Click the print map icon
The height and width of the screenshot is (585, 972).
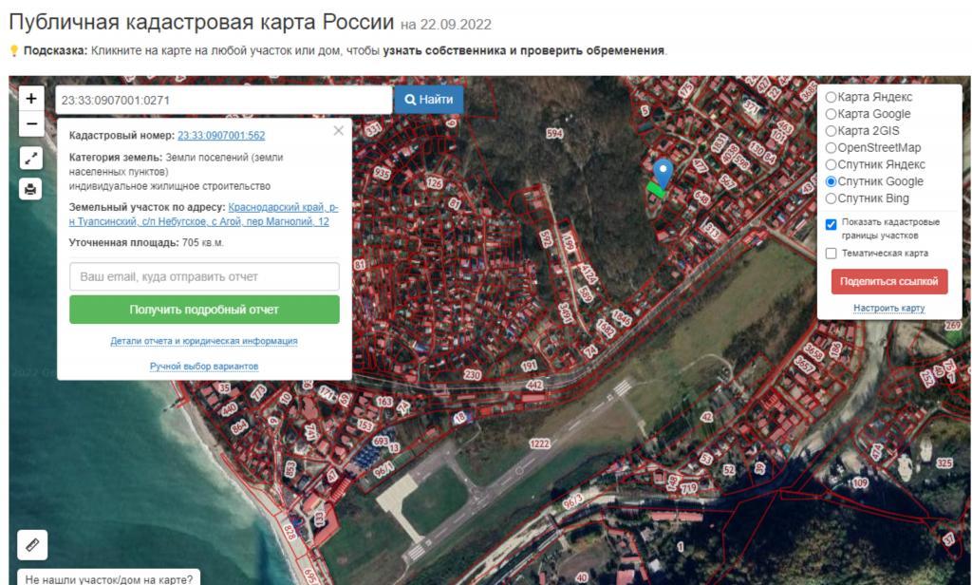(31, 189)
